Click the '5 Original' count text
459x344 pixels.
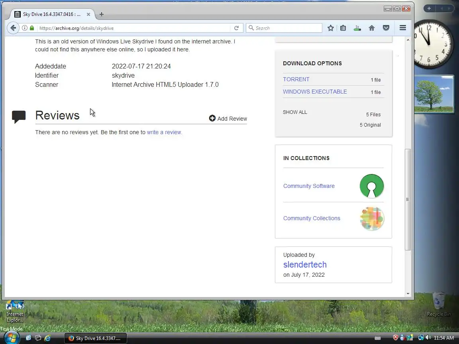coord(370,125)
